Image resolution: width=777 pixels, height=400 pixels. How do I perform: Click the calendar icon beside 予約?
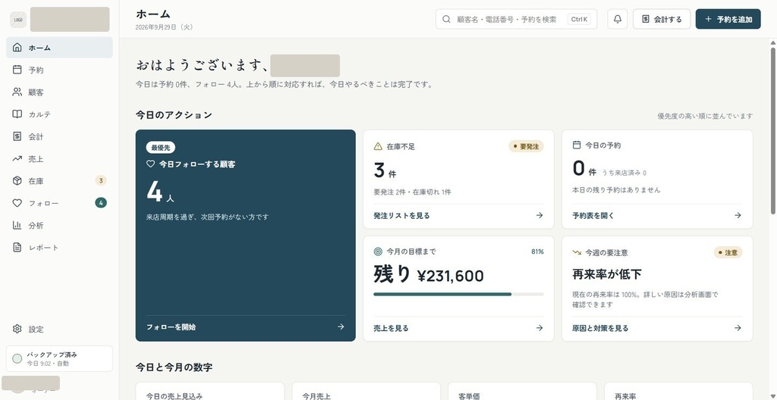(x=17, y=70)
